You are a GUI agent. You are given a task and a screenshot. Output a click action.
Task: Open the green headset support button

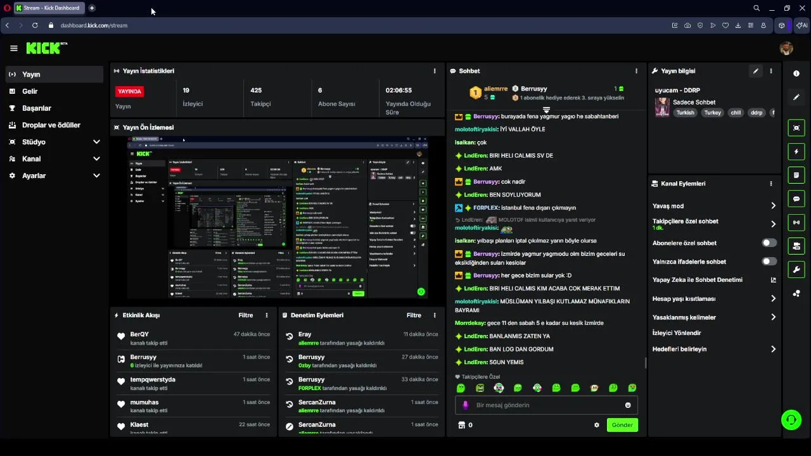coord(790,419)
